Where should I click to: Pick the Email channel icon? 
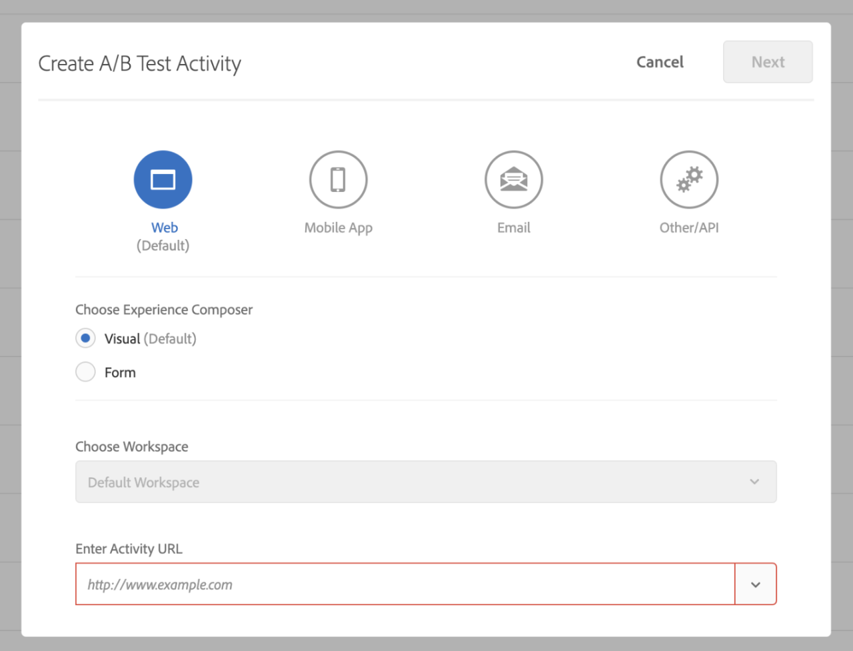tap(514, 180)
